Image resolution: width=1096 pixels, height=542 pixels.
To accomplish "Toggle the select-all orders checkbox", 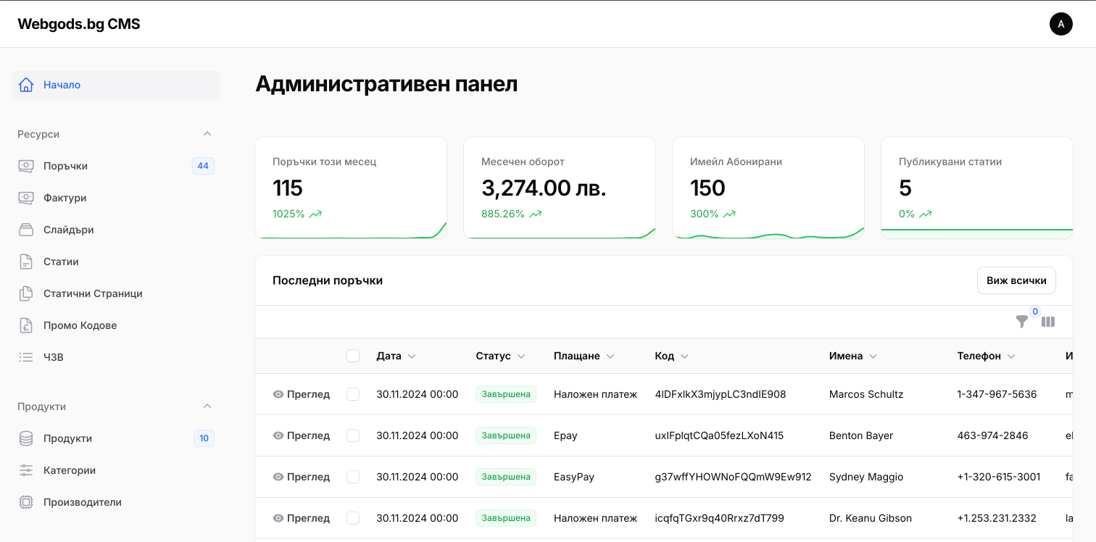I will [353, 356].
